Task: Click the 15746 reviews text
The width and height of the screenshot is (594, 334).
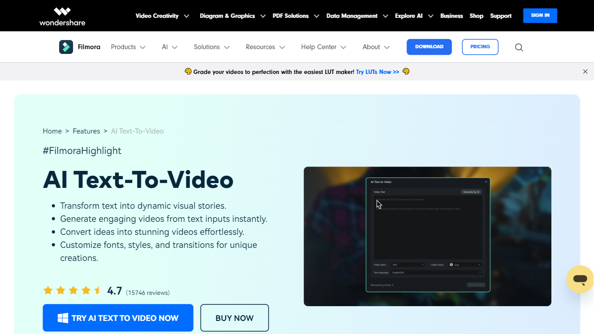Action: tap(148, 293)
